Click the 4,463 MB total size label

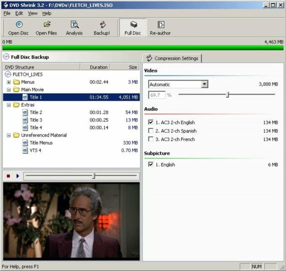274,42
